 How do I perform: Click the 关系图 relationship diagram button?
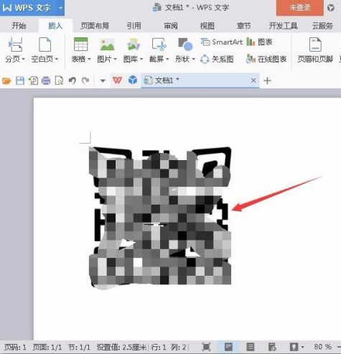tap(217, 59)
